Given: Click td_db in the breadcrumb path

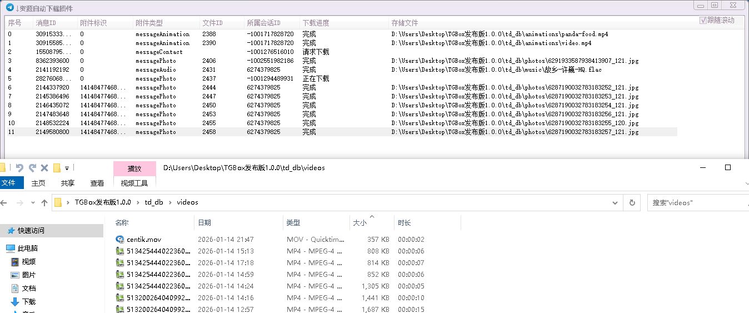Looking at the screenshot, I should (154, 202).
